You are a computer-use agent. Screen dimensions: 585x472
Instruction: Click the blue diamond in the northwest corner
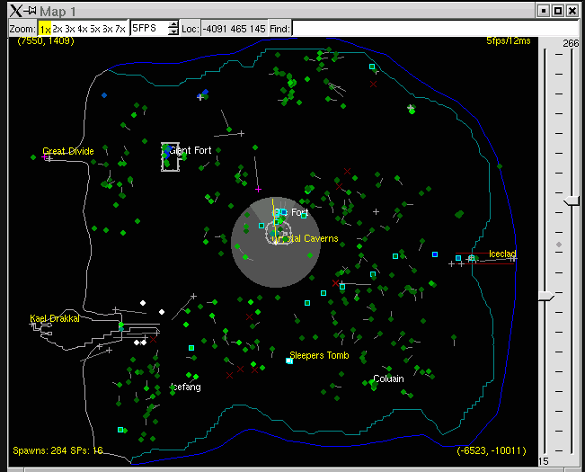point(104,95)
